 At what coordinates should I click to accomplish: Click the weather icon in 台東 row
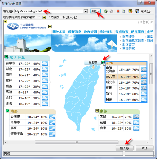click(136, 128)
